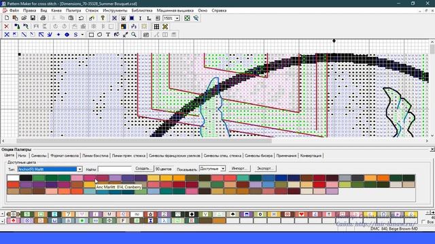Open an existing file with the folder icon
This screenshot has width=435, height=244.
(24, 18)
